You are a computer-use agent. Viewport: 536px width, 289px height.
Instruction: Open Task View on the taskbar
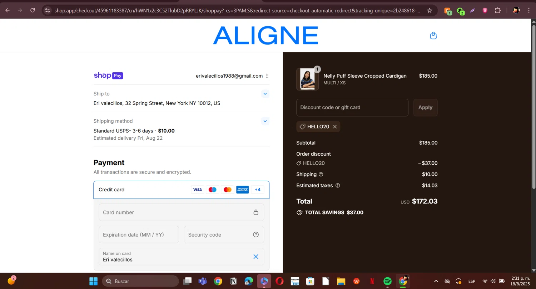click(x=187, y=281)
